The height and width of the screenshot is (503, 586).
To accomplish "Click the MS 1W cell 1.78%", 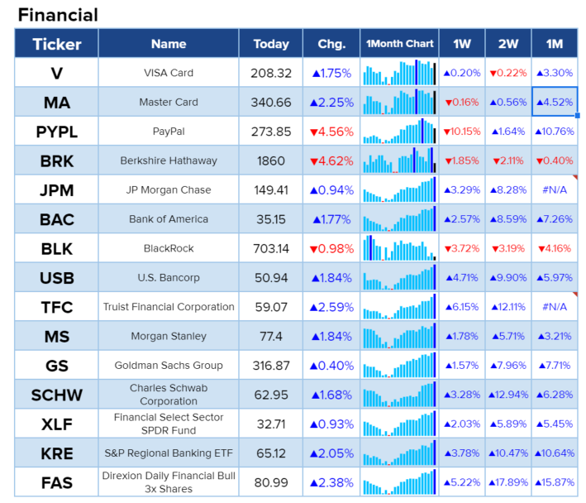I will point(462,336).
